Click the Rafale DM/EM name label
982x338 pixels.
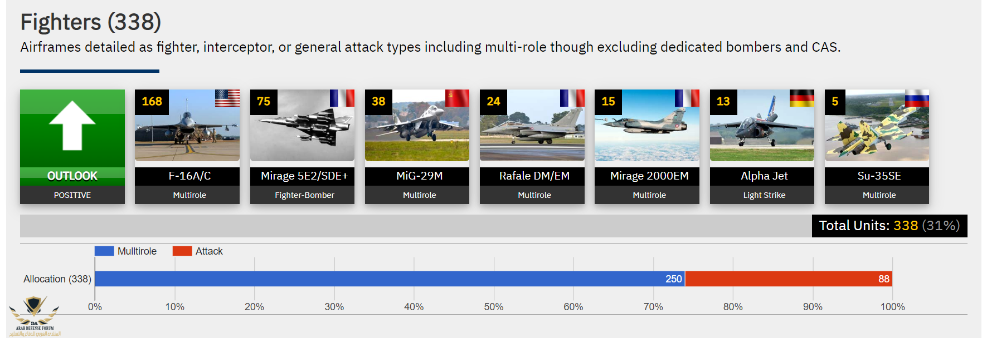pyautogui.click(x=534, y=176)
